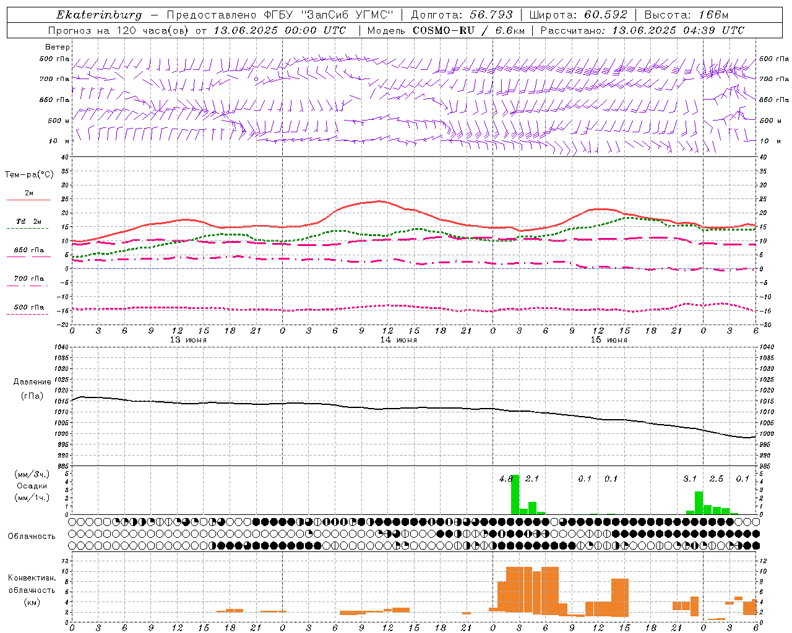Screen dimensions: 792x633
Task: Click the '(гПа)' pressure unit label
Action: (x=32, y=396)
